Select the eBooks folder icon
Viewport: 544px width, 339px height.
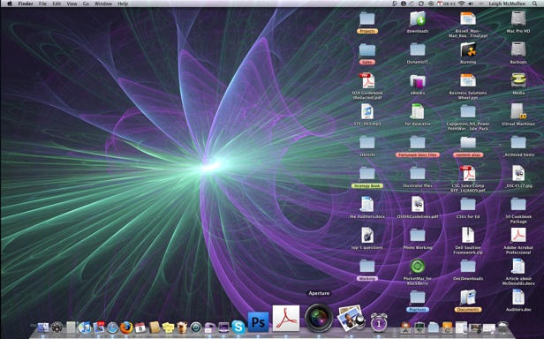(418, 80)
